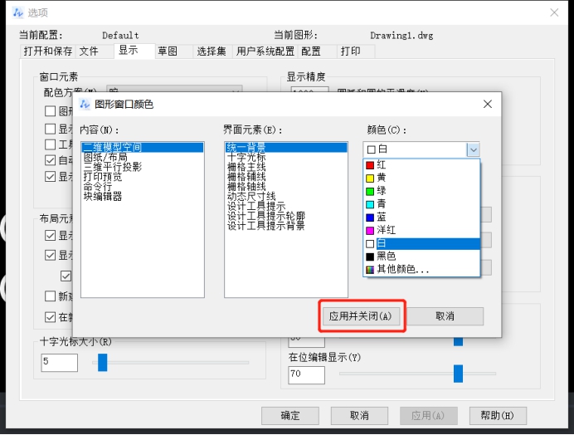Select 图纸/布局 in content list
The height and width of the screenshot is (435, 574).
pyautogui.click(x=142, y=157)
